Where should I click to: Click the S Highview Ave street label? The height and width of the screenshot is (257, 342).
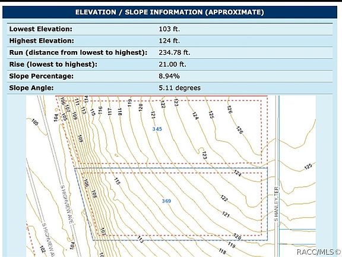point(66,204)
